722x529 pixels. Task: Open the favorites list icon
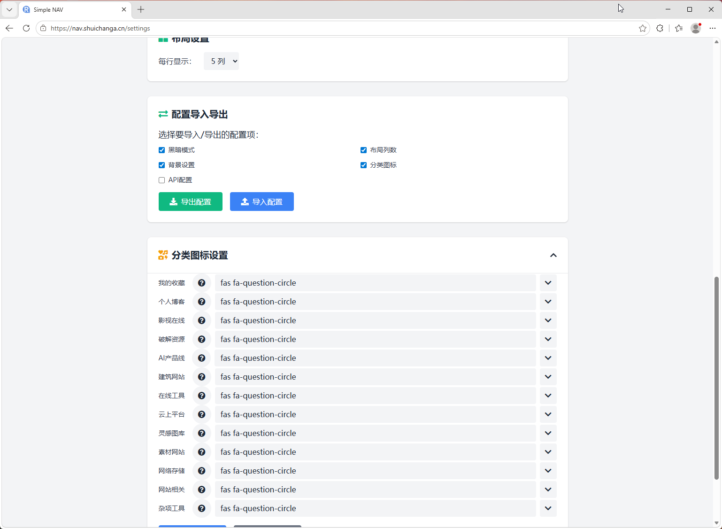click(x=679, y=28)
